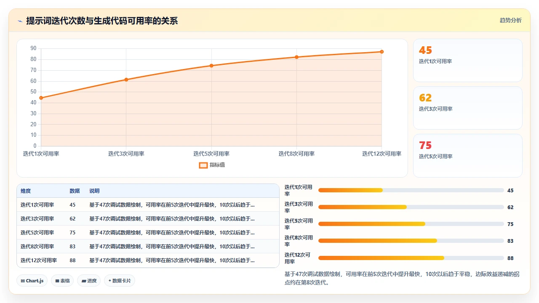This screenshot has height=303, width=539.
Task: Click the 表格 tag chip
Action: 62,281
